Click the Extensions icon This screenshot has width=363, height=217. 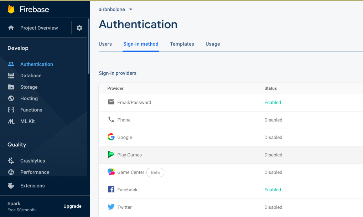pos(11,186)
